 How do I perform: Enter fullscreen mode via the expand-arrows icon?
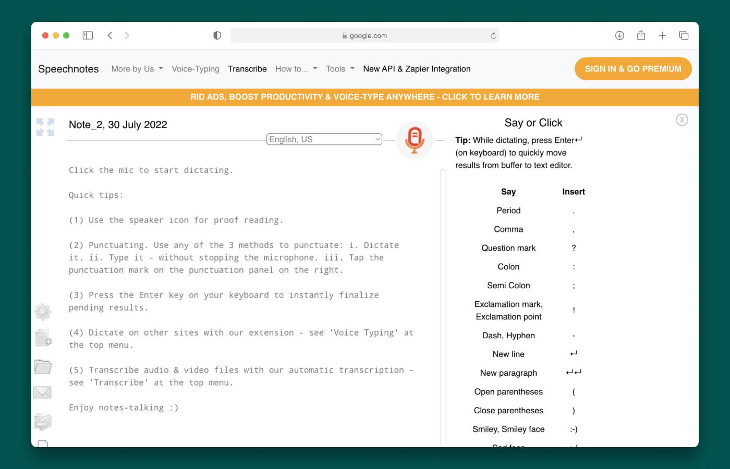[45, 127]
